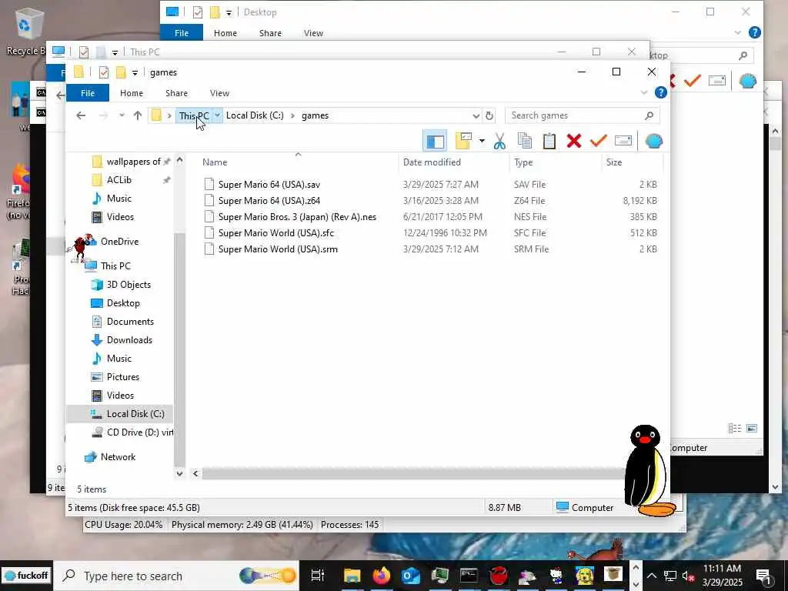The image size is (788, 591).
Task: Click folder options icon in games toolbar
Action: point(462,142)
